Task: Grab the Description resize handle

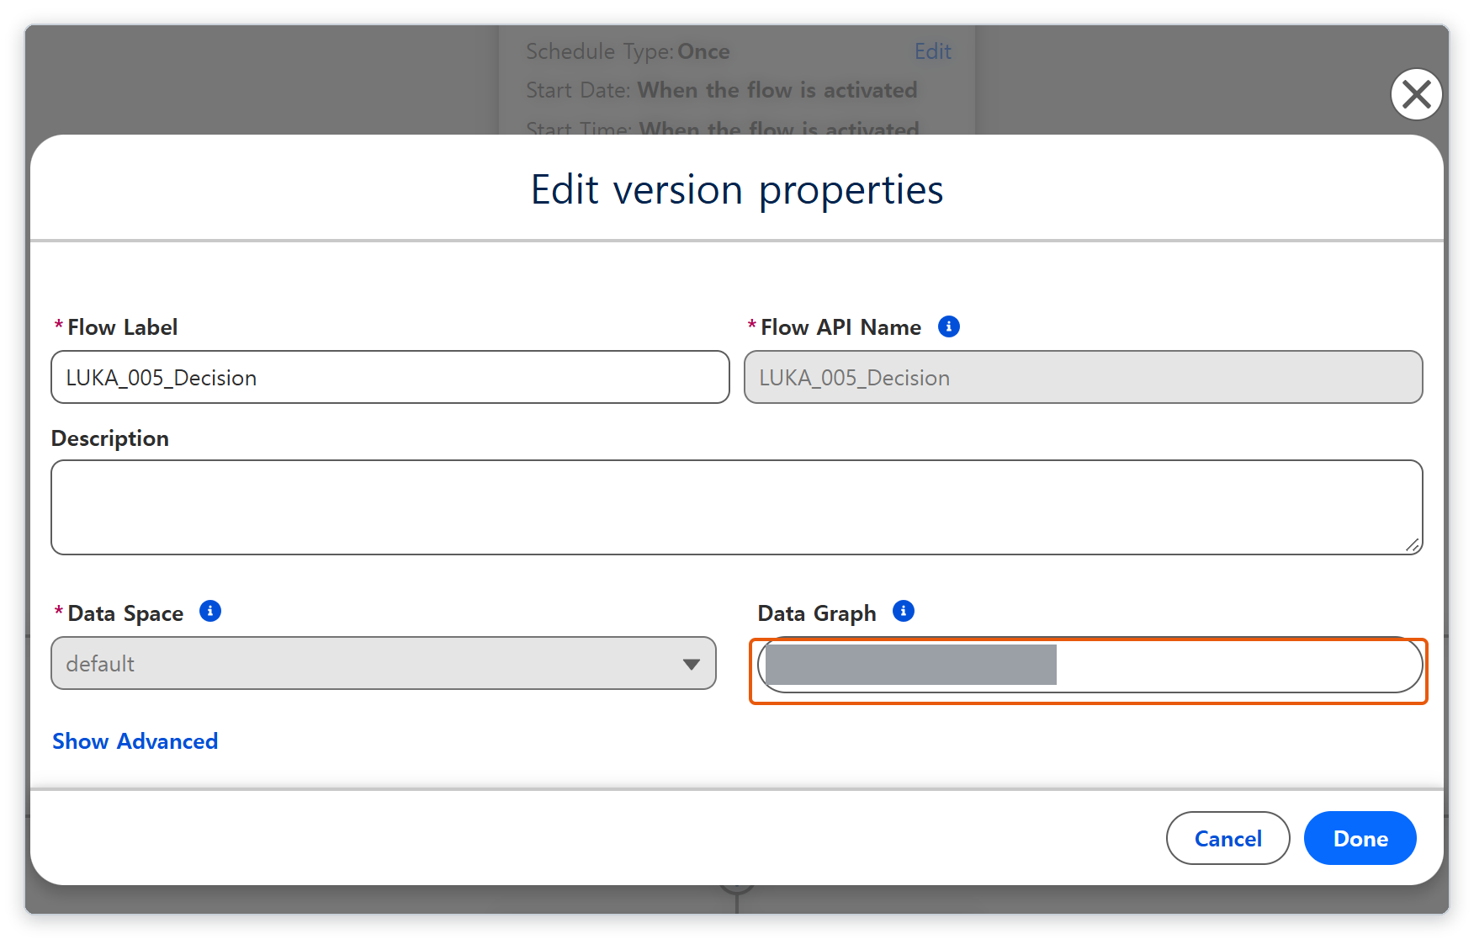Action: click(1413, 545)
